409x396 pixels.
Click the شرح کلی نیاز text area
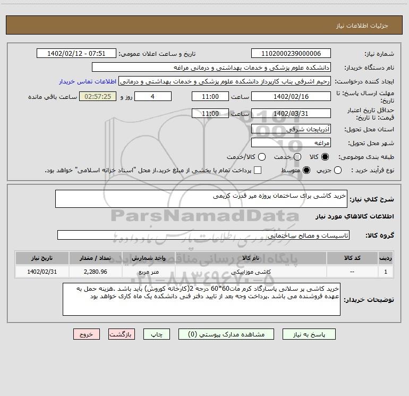pos(201,199)
